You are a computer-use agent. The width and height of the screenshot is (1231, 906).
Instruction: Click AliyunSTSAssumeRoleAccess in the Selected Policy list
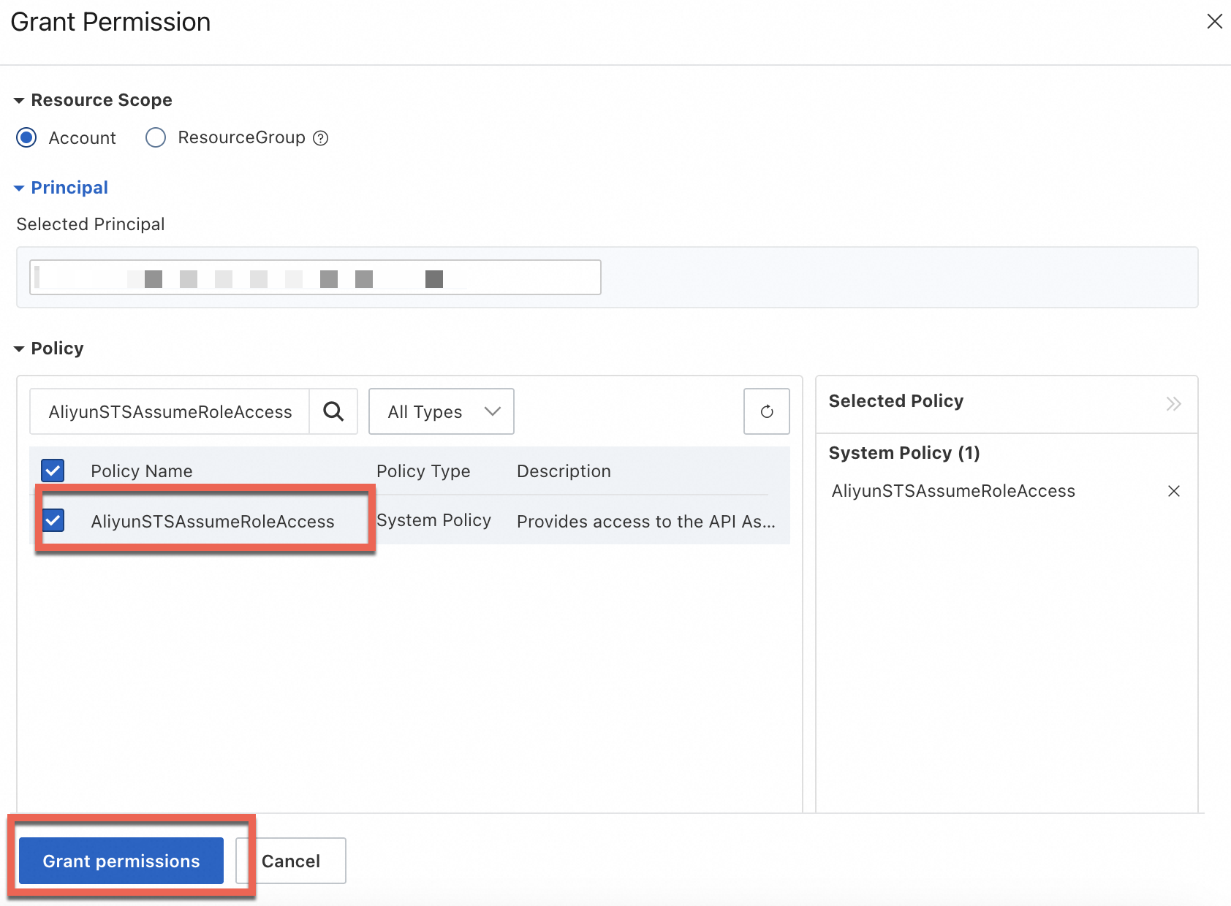pyautogui.click(x=953, y=491)
